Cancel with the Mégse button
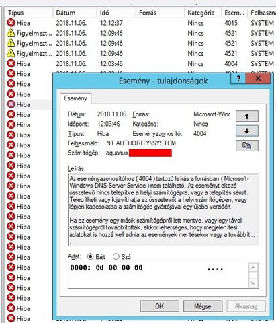276x323 pixels. point(203,306)
